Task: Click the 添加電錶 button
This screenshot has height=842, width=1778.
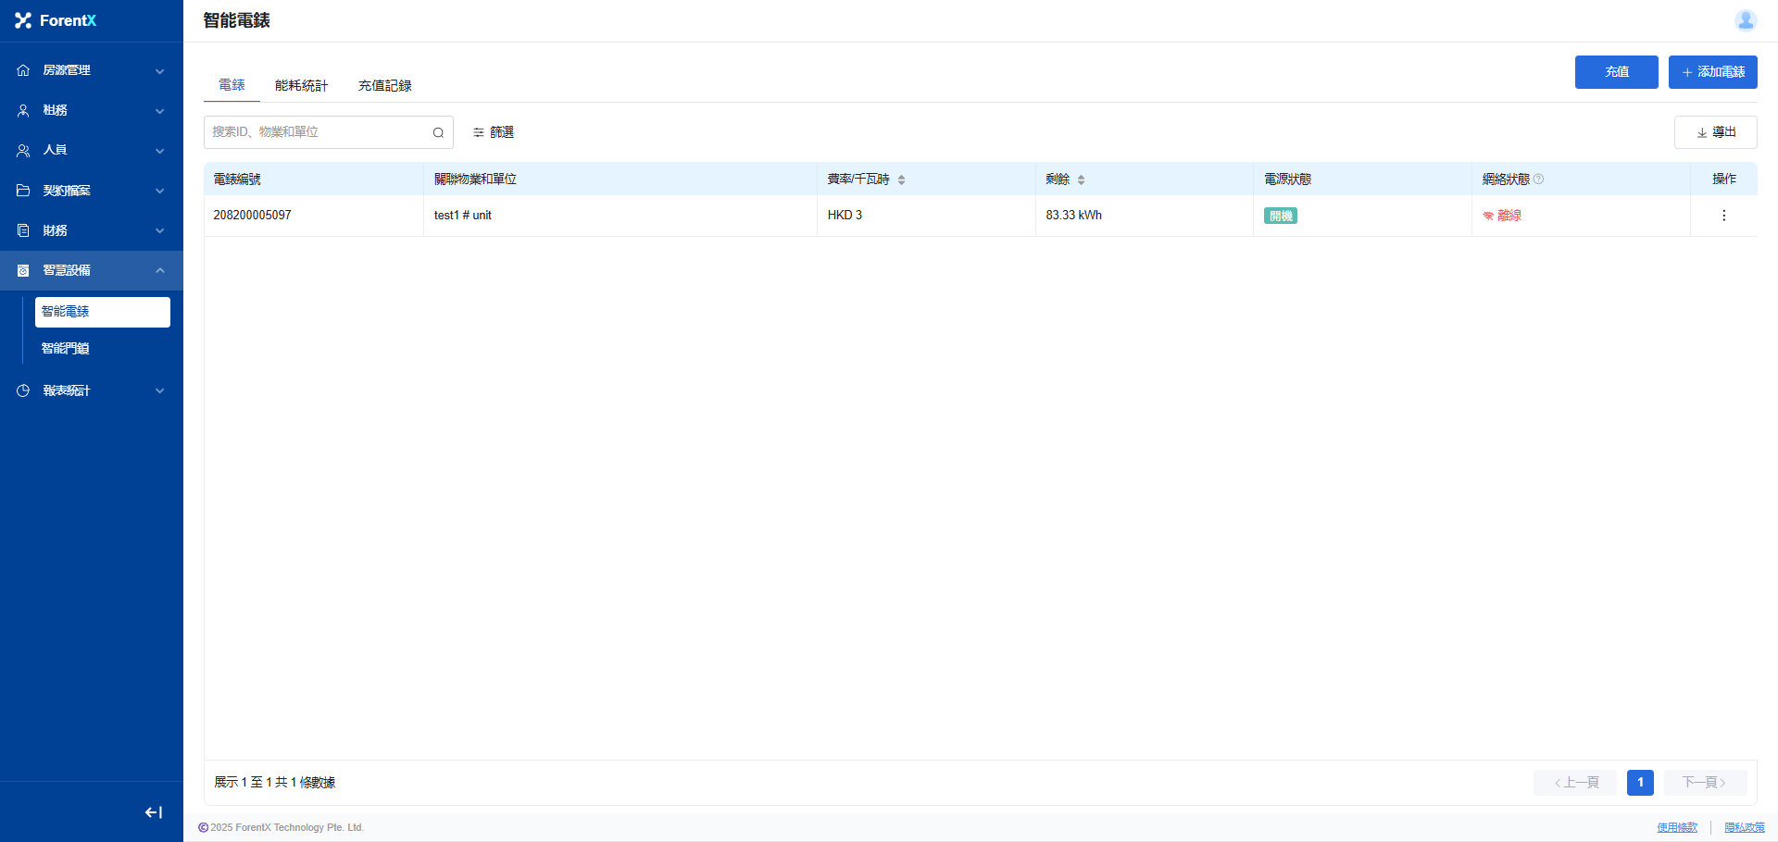Action: [x=1712, y=72]
